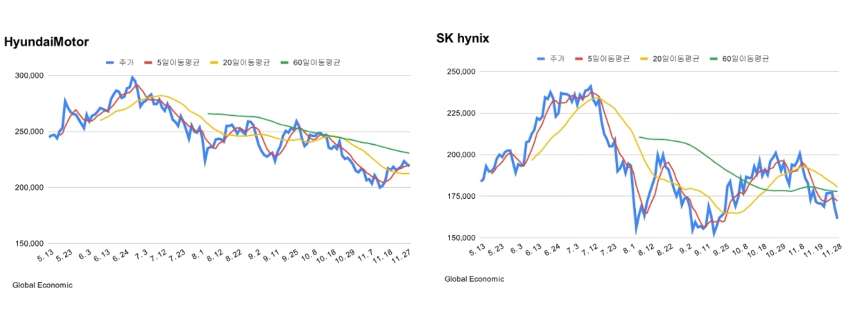Click the 11.28 date label in SK hynix chart
The image size is (862, 309).
tap(831, 251)
